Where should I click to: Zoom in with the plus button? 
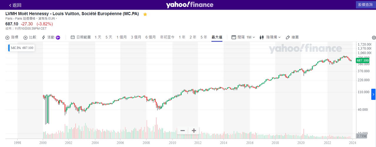194,131
